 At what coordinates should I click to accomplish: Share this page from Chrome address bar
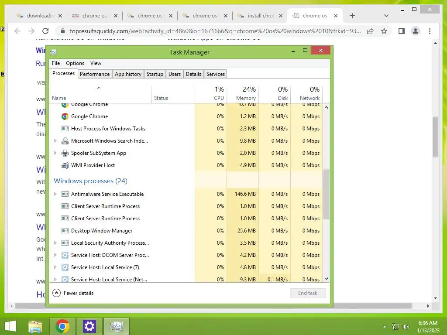click(370, 31)
